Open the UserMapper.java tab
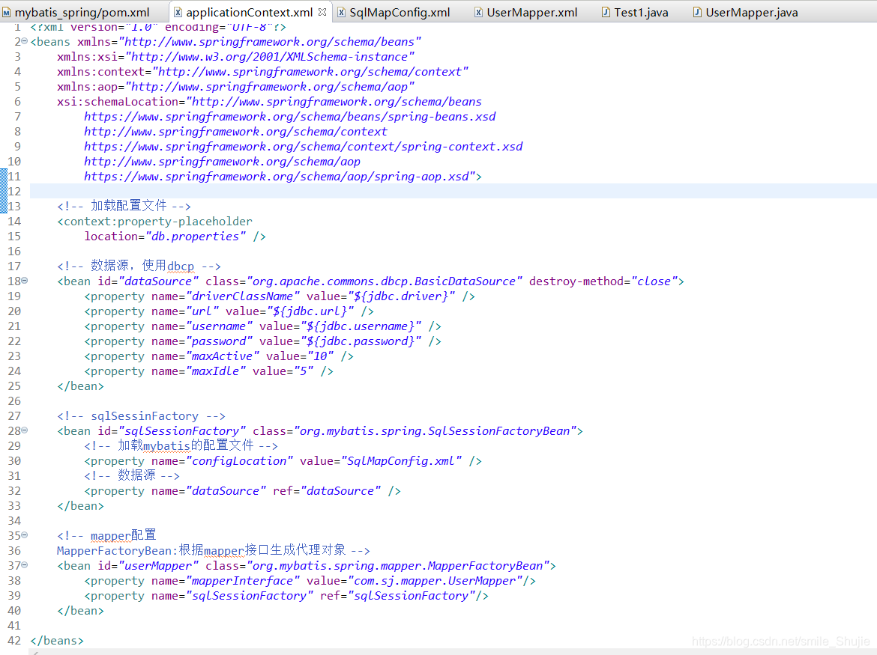Screen dimensions: 877x655 [x=751, y=12]
